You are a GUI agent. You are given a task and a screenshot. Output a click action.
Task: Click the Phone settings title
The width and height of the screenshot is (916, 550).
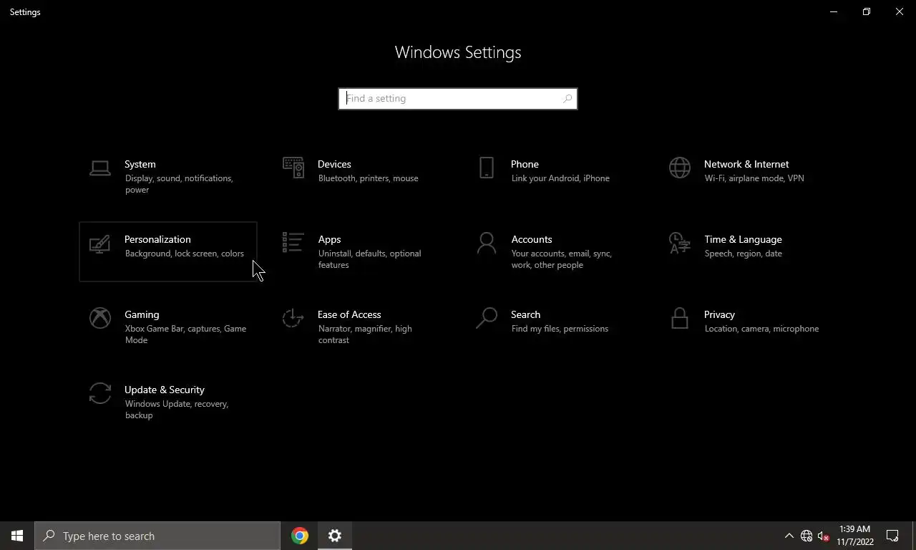point(525,164)
